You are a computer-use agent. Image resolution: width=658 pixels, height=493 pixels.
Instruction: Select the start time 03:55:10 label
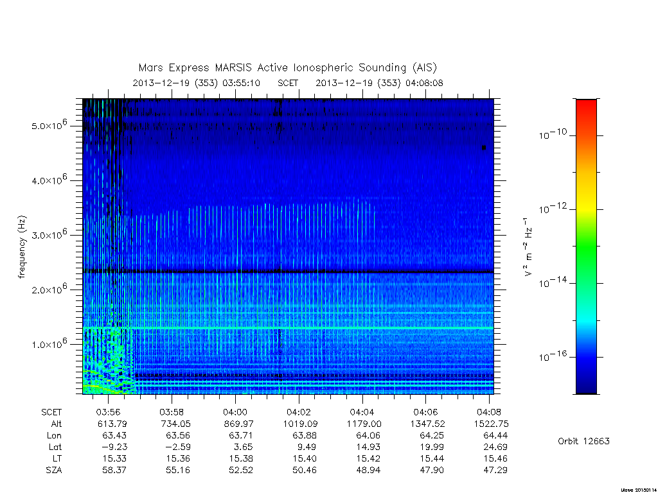point(241,83)
